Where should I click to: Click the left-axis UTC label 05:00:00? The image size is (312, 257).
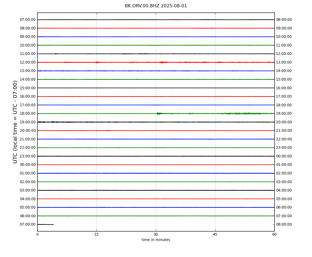pyautogui.click(x=28, y=207)
